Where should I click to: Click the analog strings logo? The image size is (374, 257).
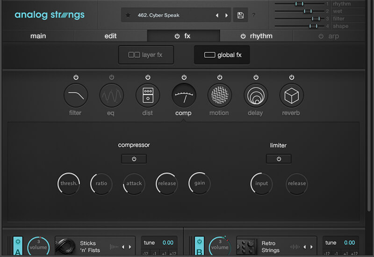[50, 15]
